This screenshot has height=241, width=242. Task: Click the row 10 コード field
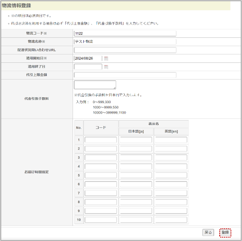coord(101,220)
